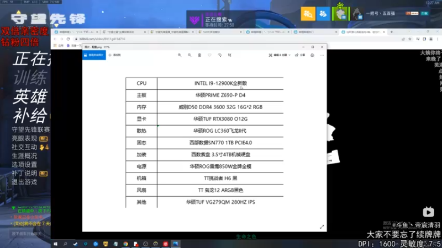This screenshot has width=442, height=248.
Task: Go forward in the browser window
Action: pos(62,39)
